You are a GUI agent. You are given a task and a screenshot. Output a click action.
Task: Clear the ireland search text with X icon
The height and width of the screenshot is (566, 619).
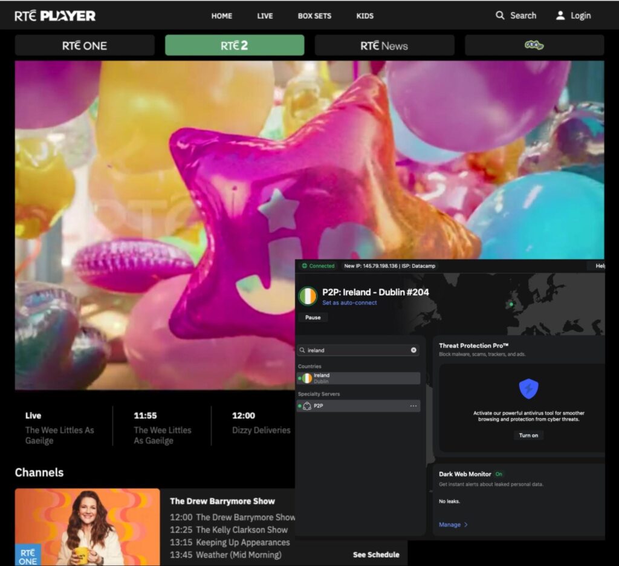click(413, 350)
